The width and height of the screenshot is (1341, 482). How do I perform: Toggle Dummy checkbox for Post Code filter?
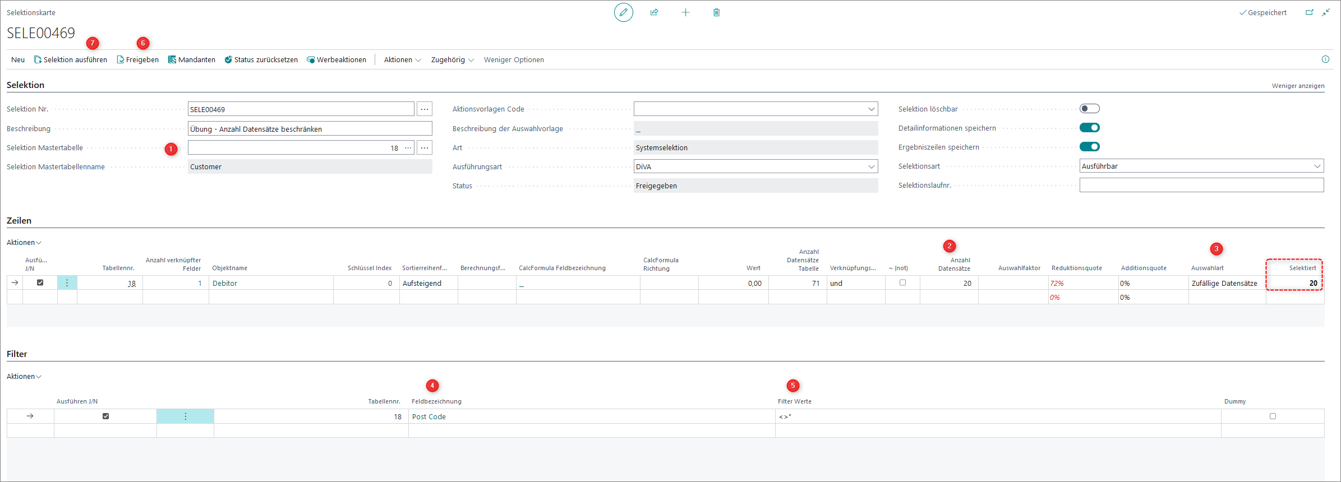coord(1273,416)
